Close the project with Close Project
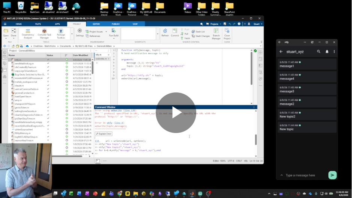Image resolution: width=352 pixels, height=198 pixels. [x=227, y=34]
